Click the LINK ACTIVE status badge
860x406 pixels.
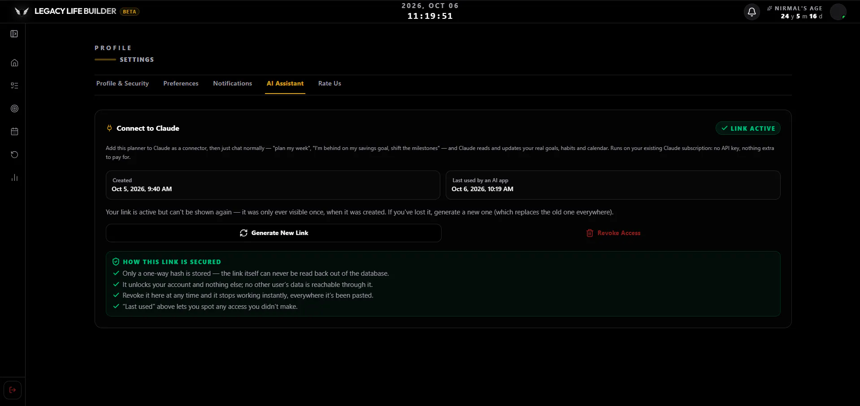click(748, 128)
